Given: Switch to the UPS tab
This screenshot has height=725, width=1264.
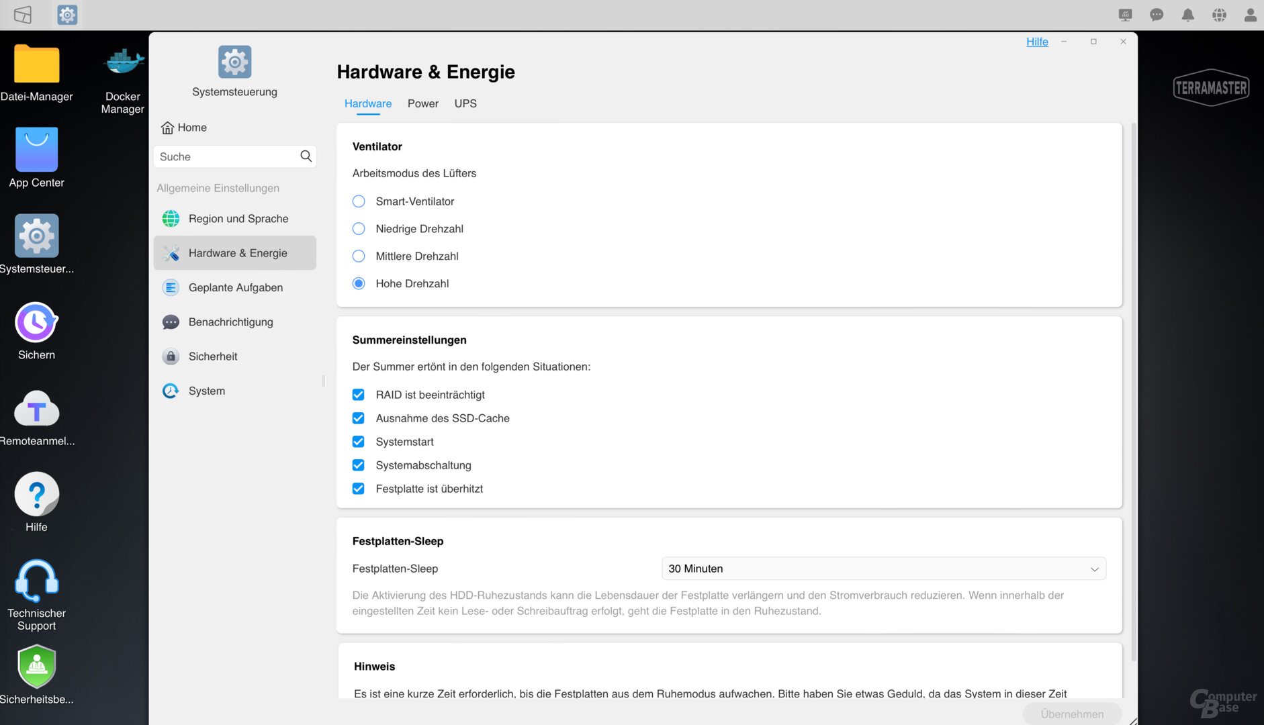Looking at the screenshot, I should [465, 103].
